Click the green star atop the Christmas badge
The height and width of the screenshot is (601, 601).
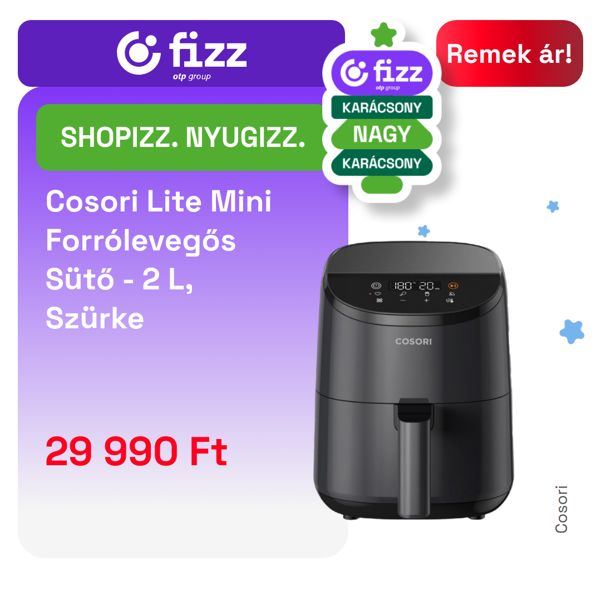[383, 35]
